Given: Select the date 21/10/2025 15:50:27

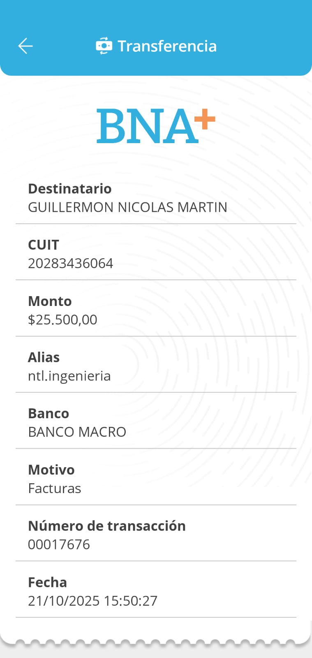Looking at the screenshot, I should coord(92,601).
